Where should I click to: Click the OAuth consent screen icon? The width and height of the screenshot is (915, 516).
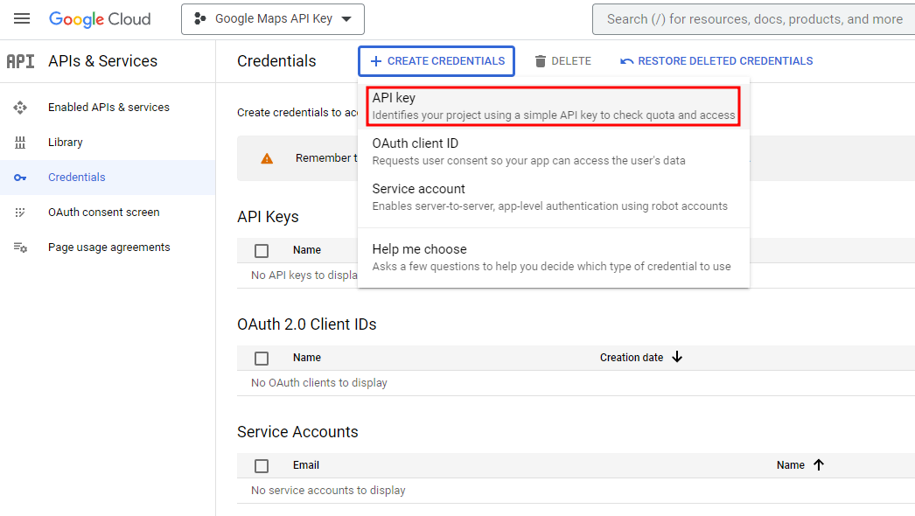click(20, 213)
